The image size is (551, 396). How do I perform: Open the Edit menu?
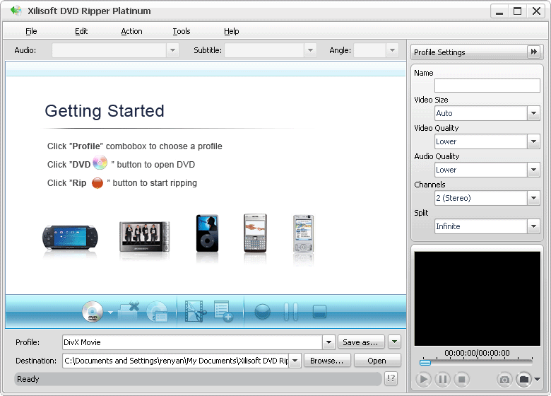[x=81, y=31]
